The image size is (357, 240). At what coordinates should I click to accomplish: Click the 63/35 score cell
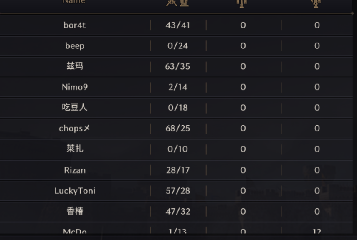[177, 66]
